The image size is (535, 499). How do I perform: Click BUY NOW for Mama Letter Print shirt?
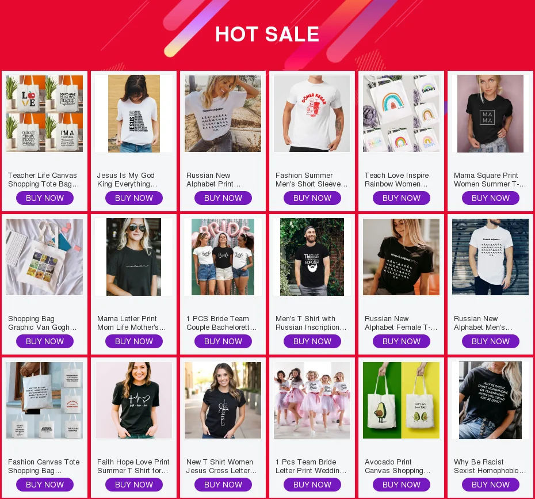tap(133, 341)
